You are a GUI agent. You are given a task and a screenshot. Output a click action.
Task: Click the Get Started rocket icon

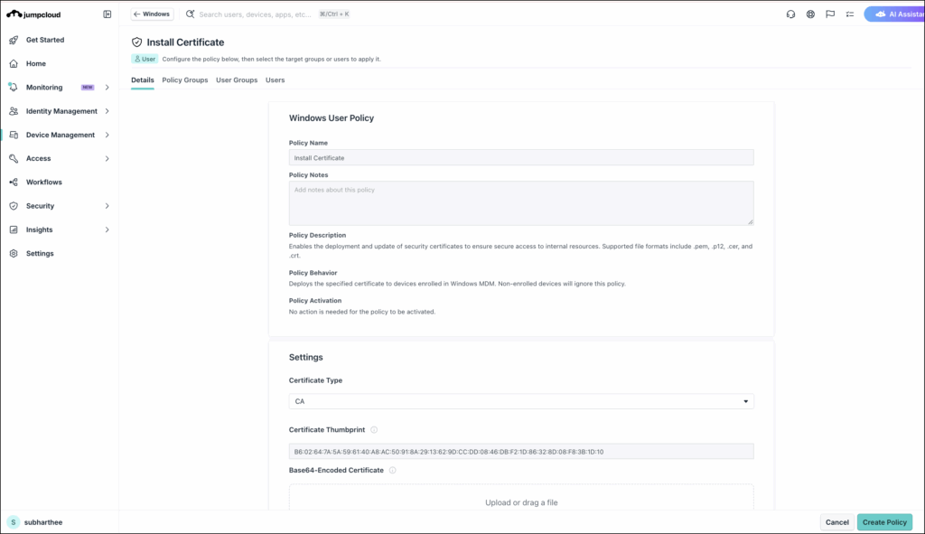pyautogui.click(x=14, y=40)
